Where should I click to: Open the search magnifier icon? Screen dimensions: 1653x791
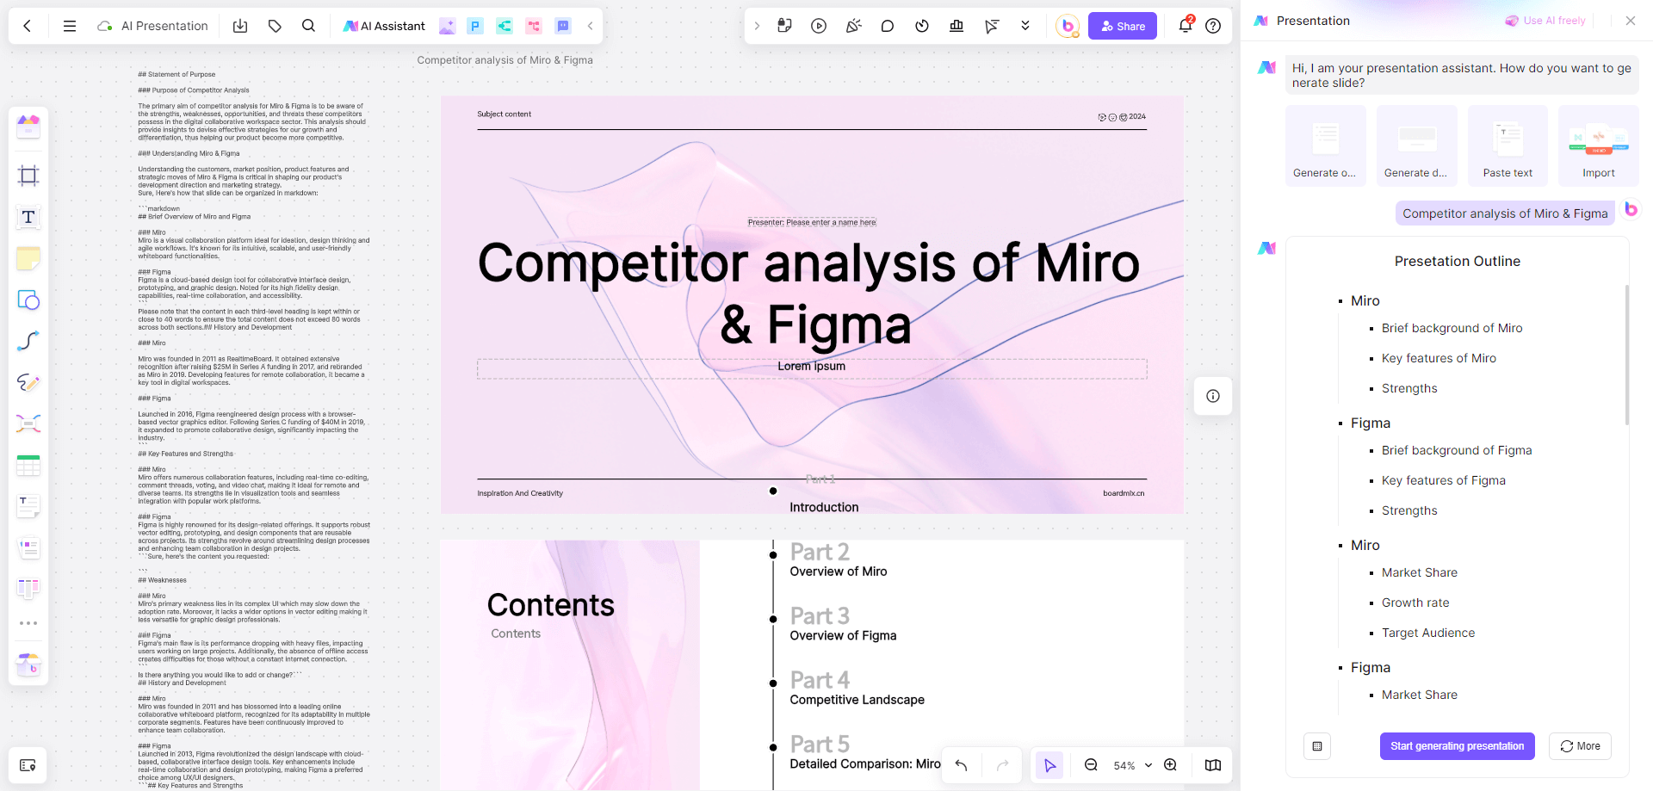pyautogui.click(x=308, y=26)
